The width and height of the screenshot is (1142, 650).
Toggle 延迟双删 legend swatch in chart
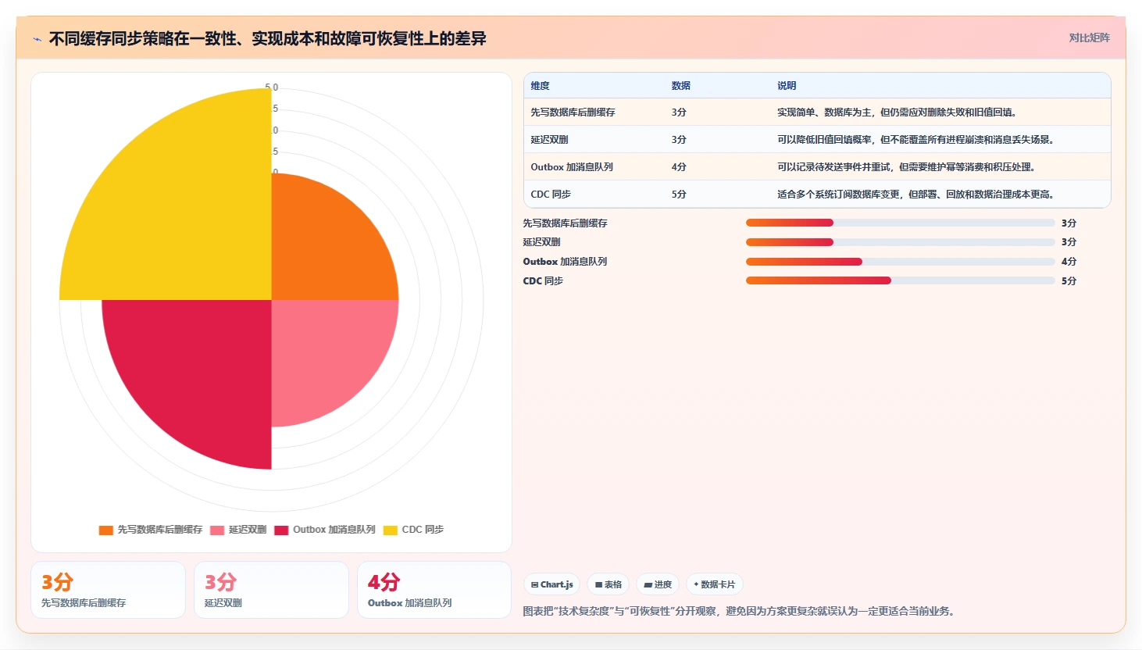coord(217,530)
